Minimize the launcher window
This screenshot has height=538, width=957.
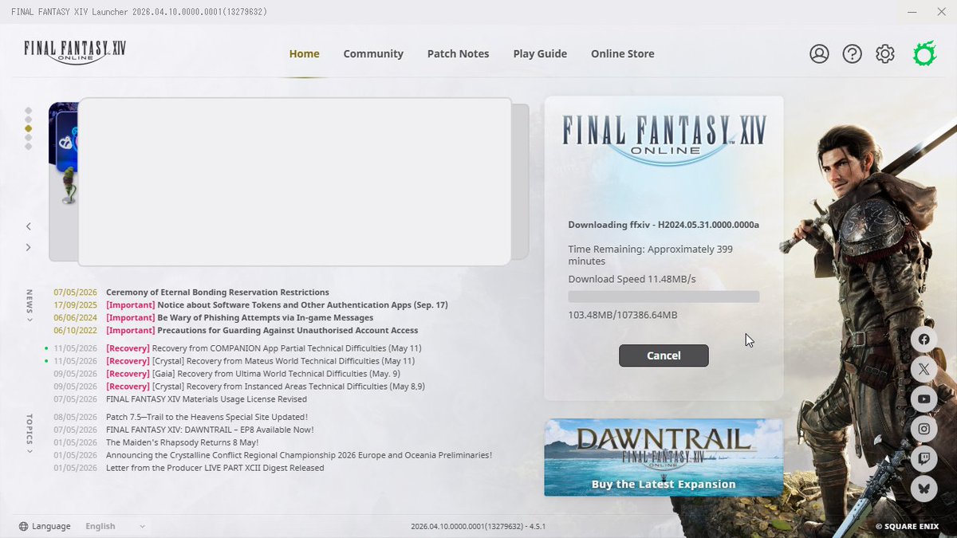pos(912,12)
